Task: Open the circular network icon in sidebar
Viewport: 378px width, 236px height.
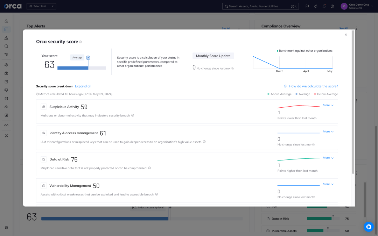Action: point(6,65)
